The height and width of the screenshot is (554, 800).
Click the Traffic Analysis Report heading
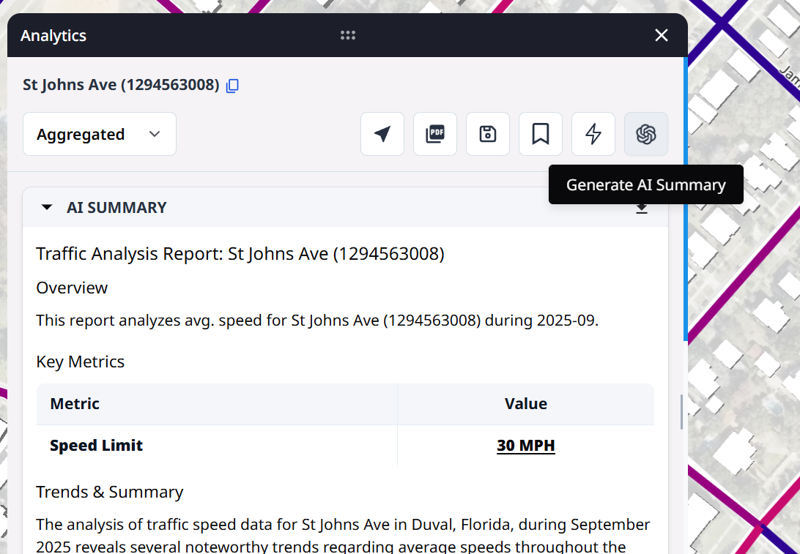click(x=240, y=254)
